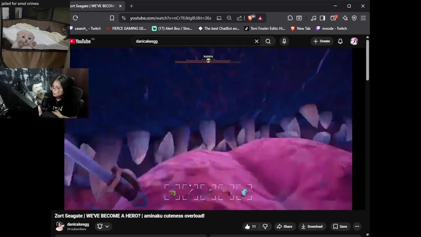
Task: Dislike the video with thumbs down
Action: point(265,226)
